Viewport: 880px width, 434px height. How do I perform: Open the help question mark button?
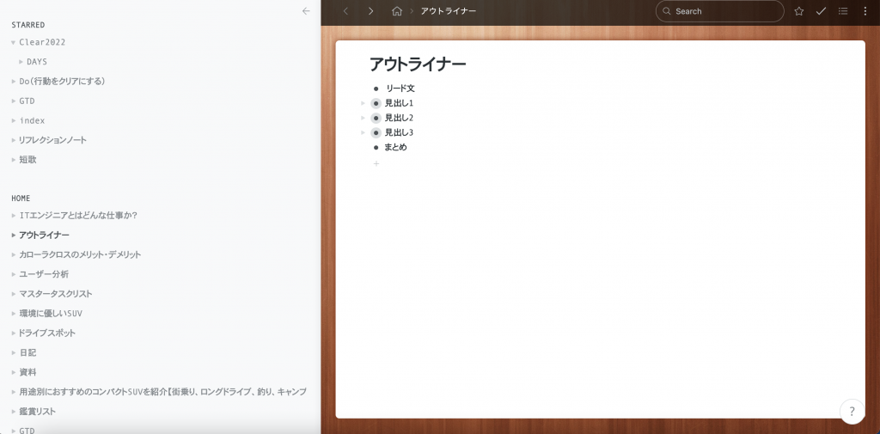click(852, 411)
